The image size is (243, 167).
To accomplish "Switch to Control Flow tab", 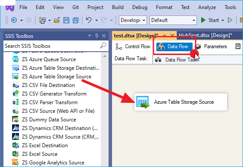I will (133, 46).
